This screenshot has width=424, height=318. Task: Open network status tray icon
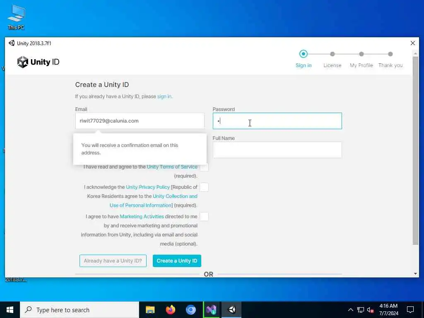pos(361,310)
